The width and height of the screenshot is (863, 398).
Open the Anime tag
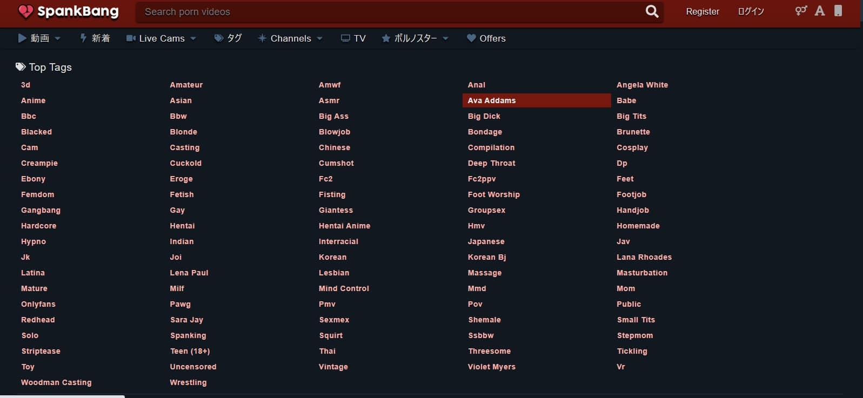click(x=33, y=100)
